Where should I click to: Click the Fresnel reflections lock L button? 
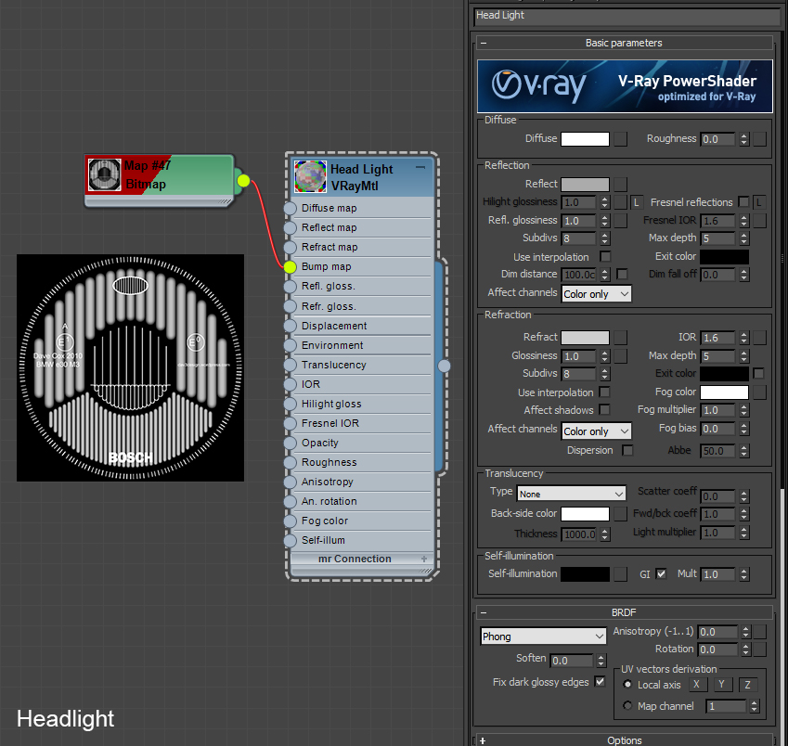point(759,202)
